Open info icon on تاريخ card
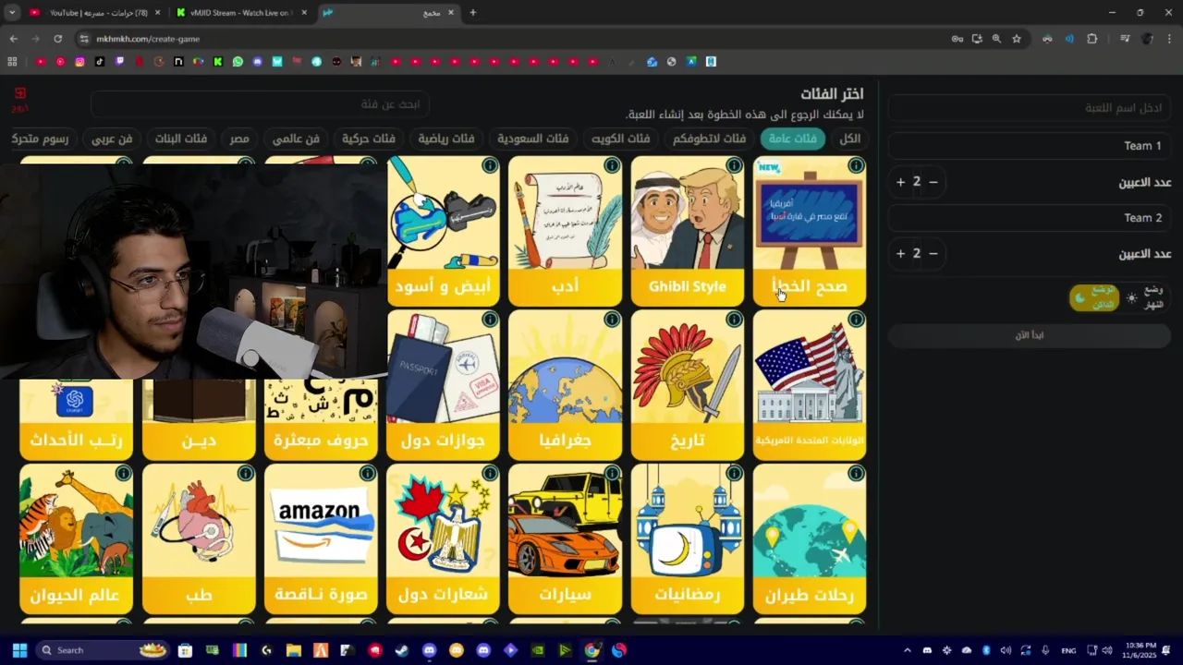 (734, 320)
